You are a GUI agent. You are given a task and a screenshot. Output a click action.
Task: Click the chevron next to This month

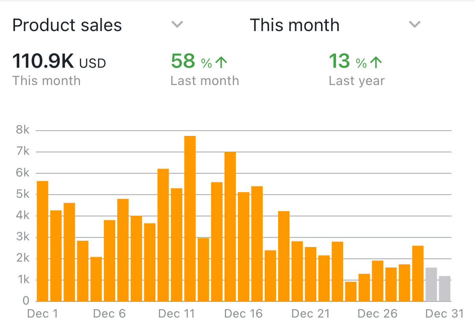pos(414,24)
